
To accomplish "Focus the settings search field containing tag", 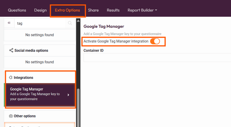I will click(x=40, y=23).
